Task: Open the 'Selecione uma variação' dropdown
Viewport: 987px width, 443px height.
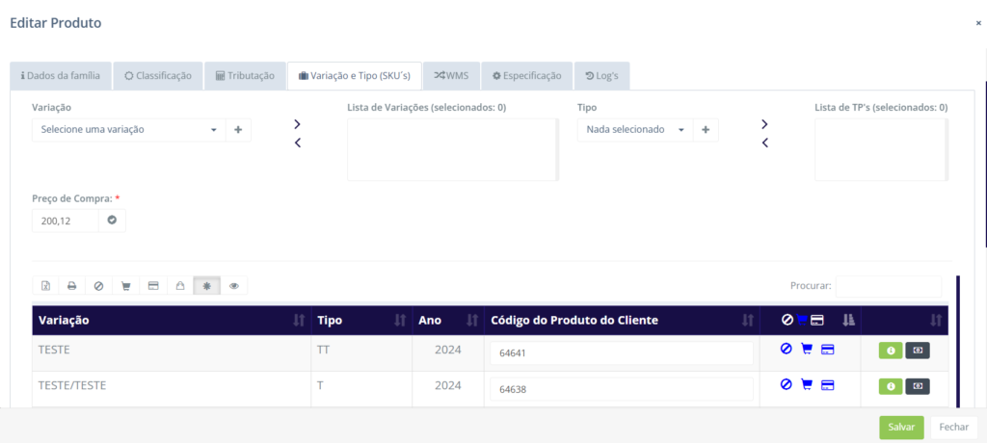Action: [129, 129]
